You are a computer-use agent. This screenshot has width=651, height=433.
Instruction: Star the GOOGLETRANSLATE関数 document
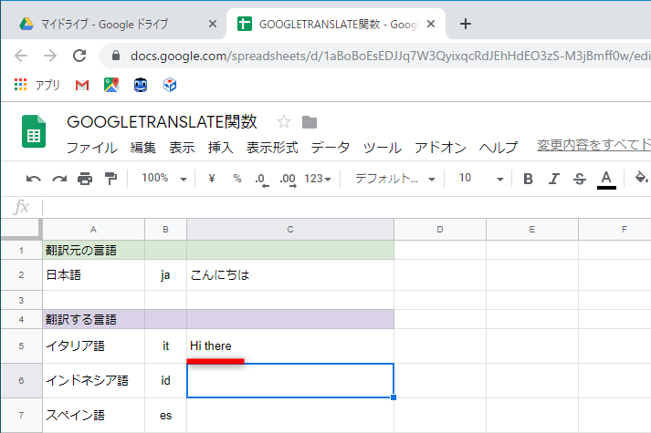284,122
